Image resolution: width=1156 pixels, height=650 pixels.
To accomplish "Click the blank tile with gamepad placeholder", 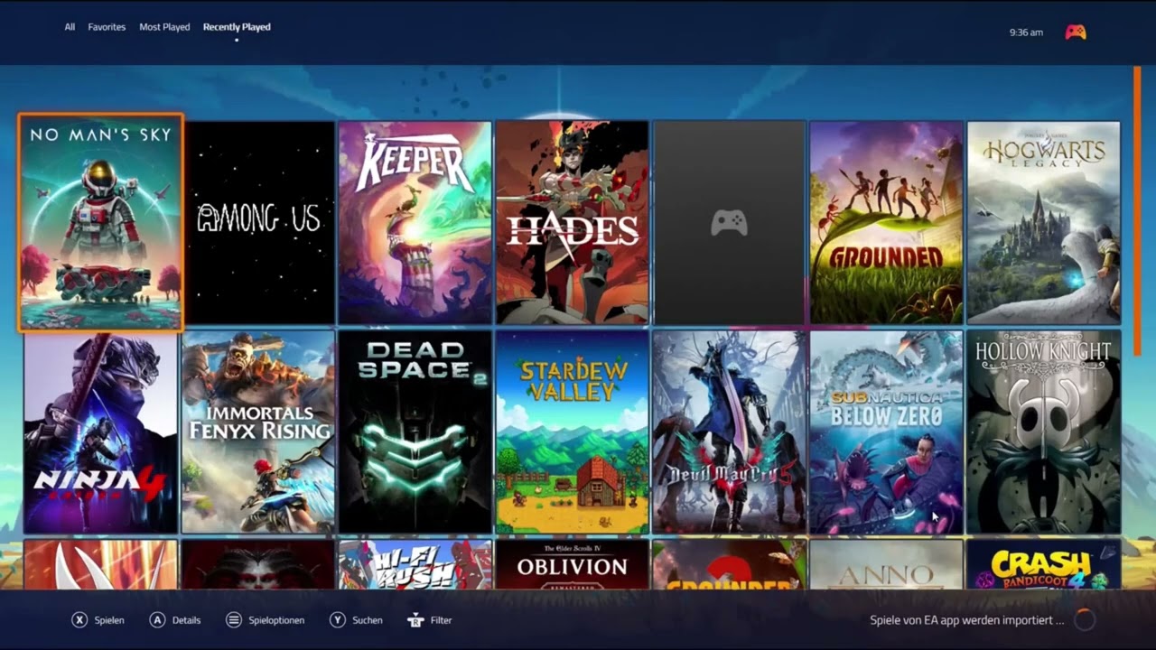I will coord(729,222).
